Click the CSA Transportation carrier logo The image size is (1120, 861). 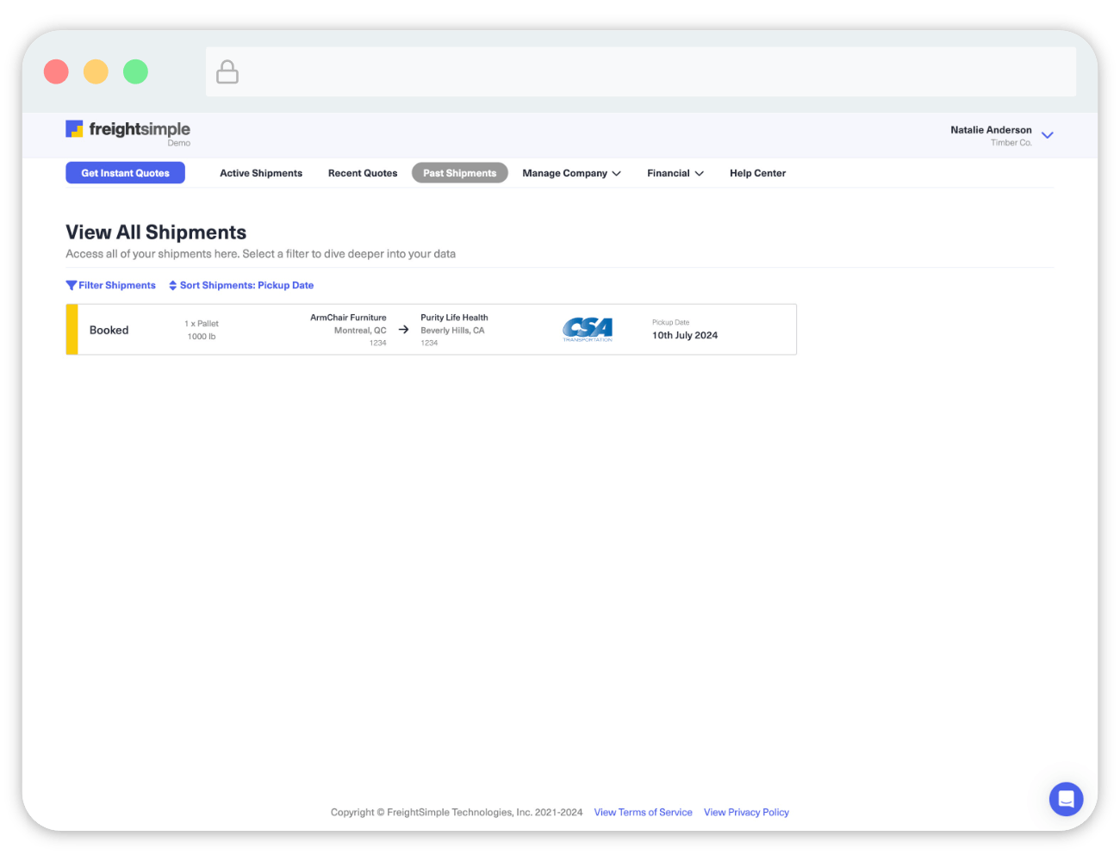tap(588, 329)
